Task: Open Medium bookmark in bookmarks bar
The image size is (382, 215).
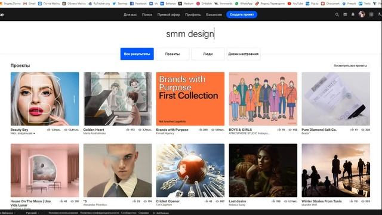Action: coord(186,4)
